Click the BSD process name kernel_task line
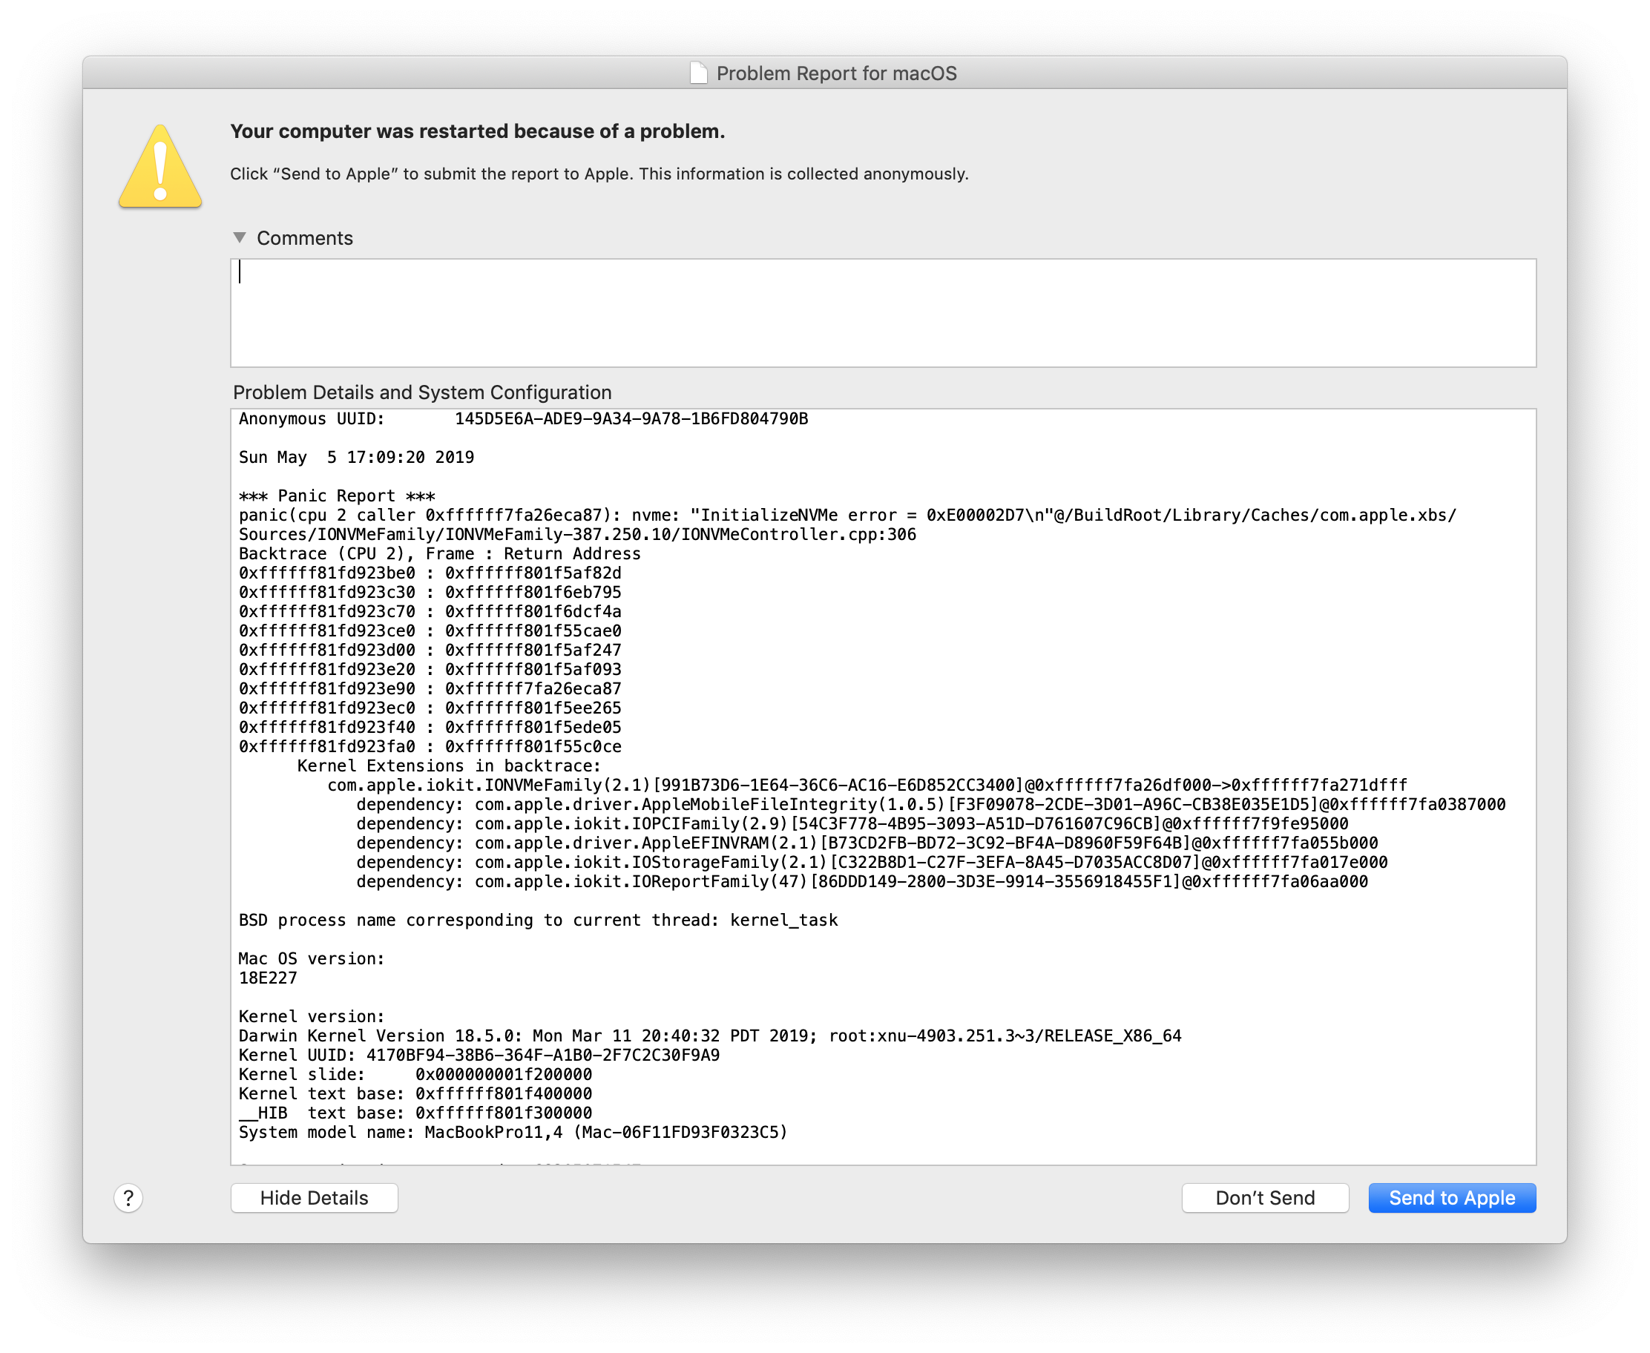Image resolution: width=1650 pixels, height=1353 pixels. 538,921
